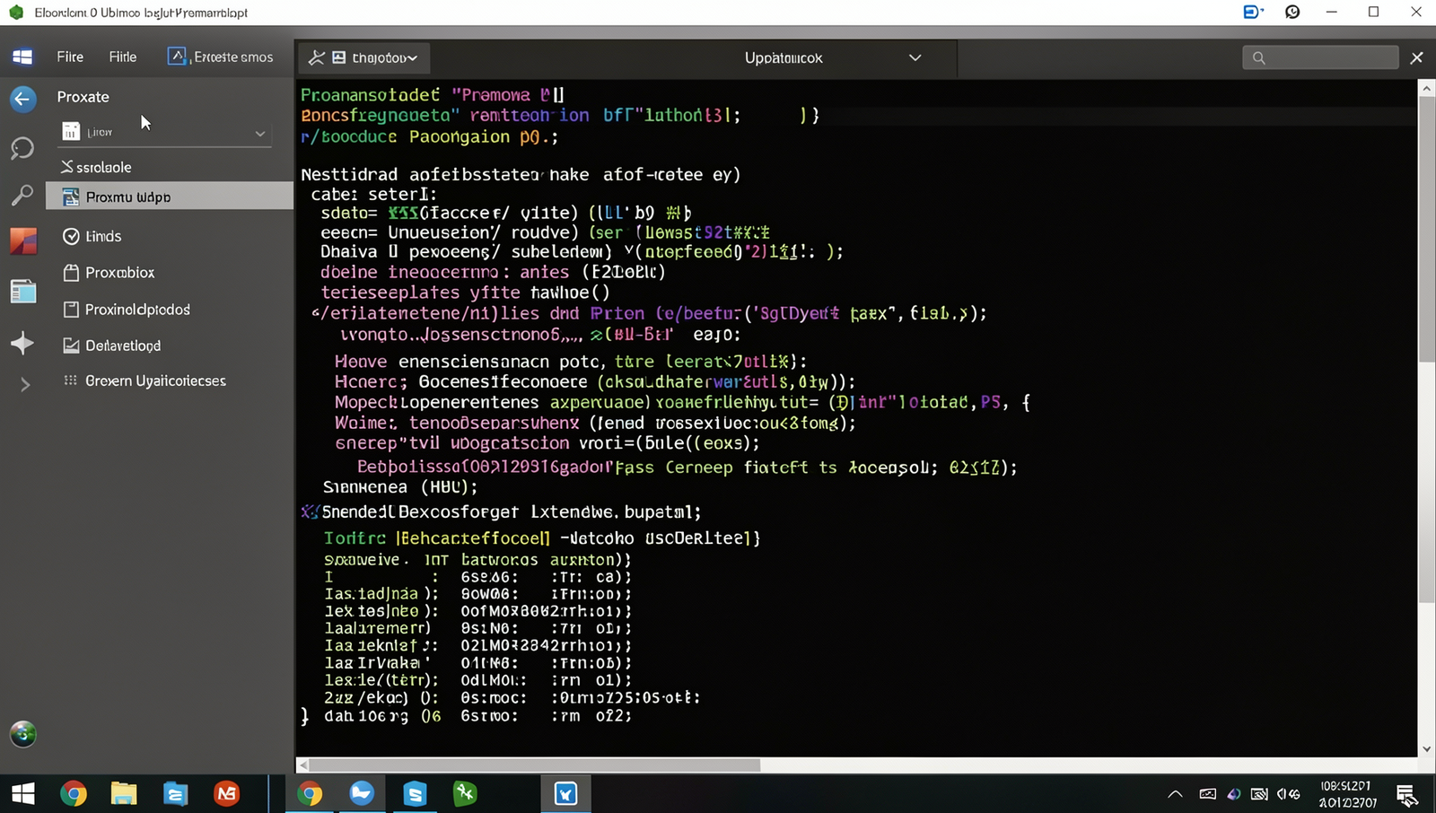Open the magnifier search sidebar icon
This screenshot has width=1436, height=813.
coord(22,195)
